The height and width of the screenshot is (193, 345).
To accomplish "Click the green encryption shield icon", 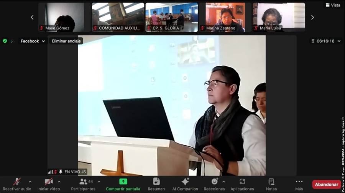I will [5, 41].
